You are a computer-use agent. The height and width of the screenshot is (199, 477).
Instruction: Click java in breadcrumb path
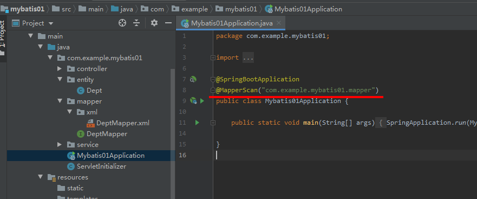[126, 9]
